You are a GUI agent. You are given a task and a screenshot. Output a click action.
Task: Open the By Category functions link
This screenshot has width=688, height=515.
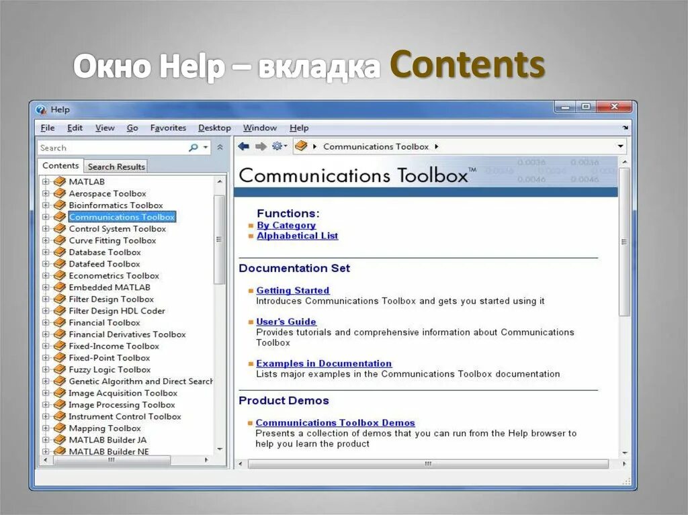pyautogui.click(x=286, y=225)
